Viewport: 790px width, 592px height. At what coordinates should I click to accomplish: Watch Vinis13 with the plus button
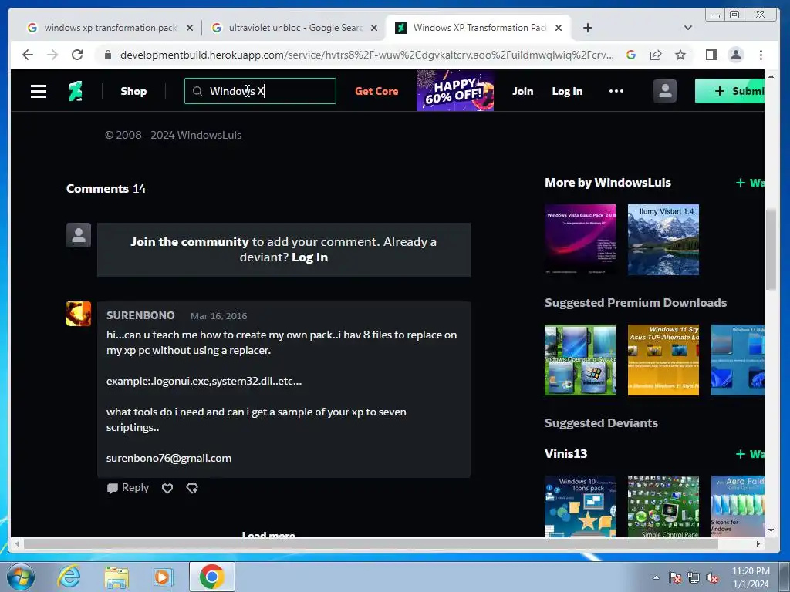(x=750, y=454)
